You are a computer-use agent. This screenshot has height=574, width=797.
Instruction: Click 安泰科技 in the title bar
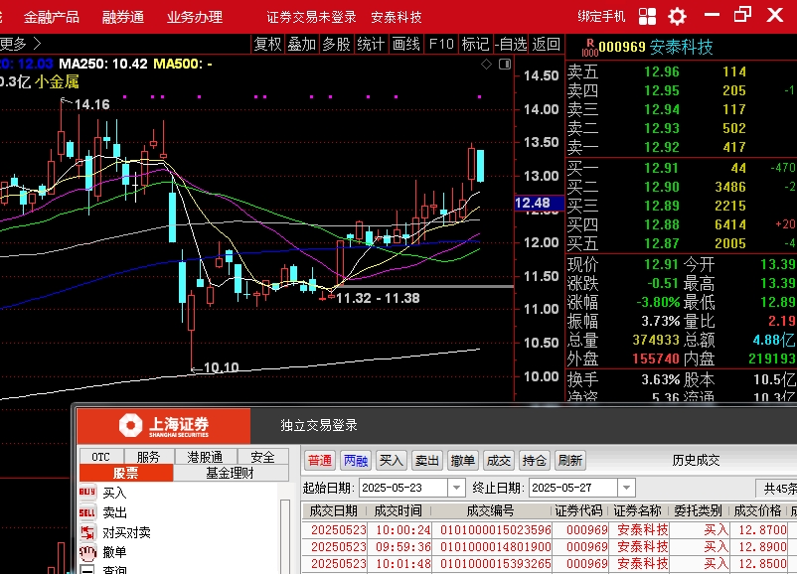pos(397,17)
